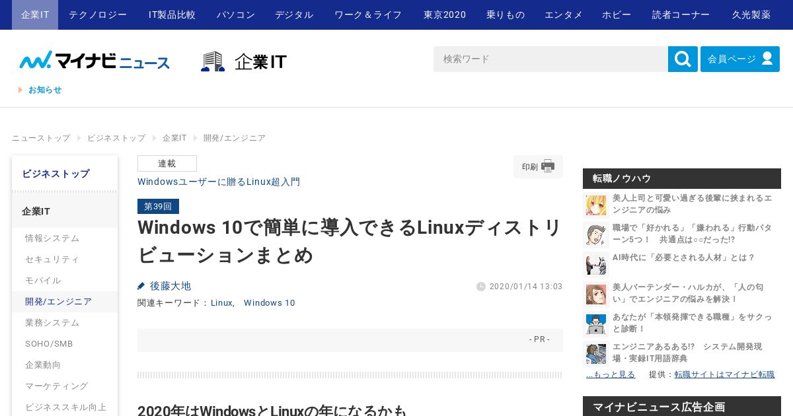Screen dimensions: 793x416
Task: Select 業務システム in sidebar
Action: tap(65, 323)
